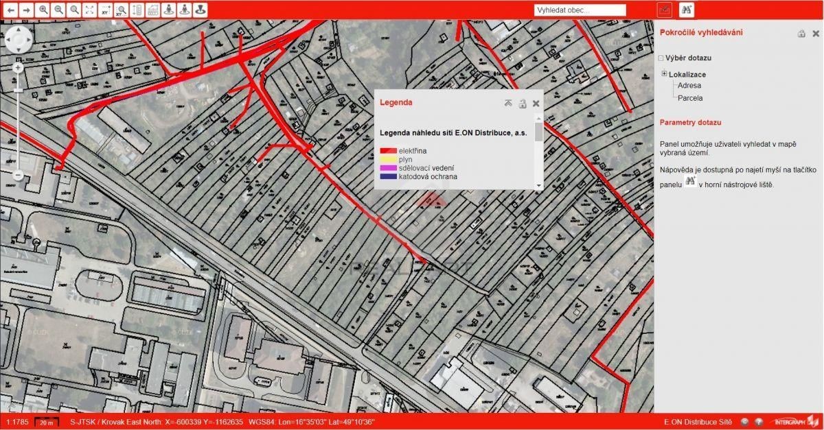This screenshot has height=430, width=824.
Task: Click the red map drawing tool button
Action: point(664,10)
